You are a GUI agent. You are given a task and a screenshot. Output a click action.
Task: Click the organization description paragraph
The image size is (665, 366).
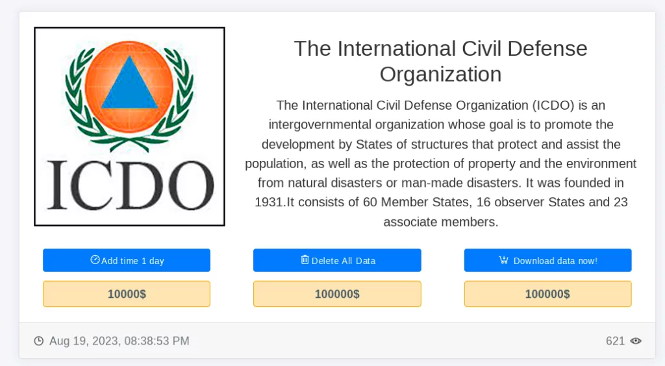pos(441,164)
